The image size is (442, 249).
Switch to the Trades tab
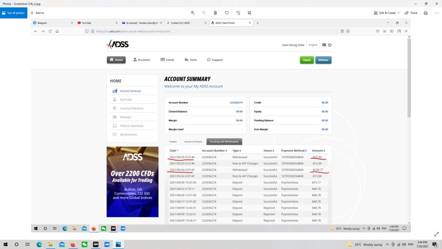tap(173, 142)
